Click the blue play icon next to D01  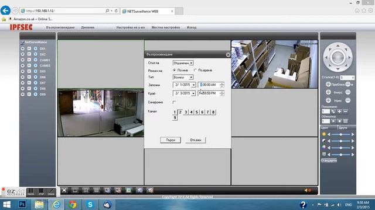(35, 48)
